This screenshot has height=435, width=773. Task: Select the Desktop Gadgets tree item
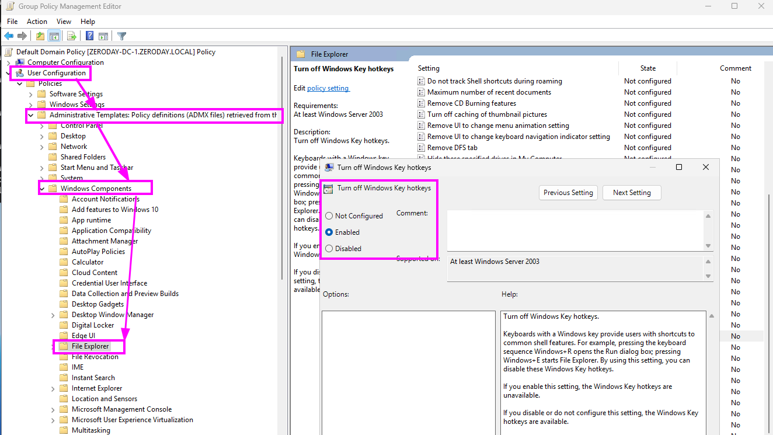[x=98, y=304]
